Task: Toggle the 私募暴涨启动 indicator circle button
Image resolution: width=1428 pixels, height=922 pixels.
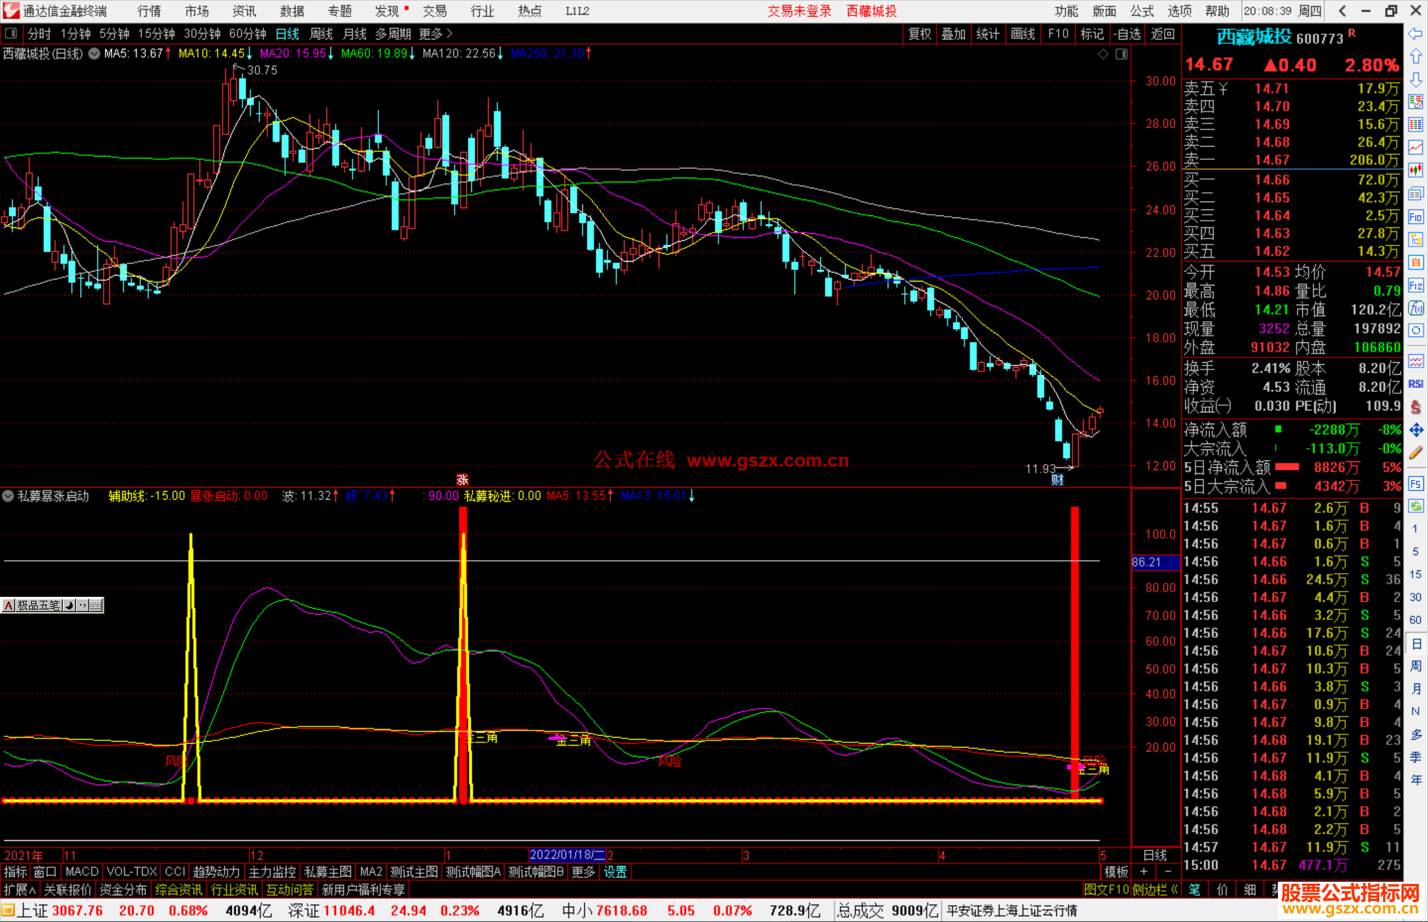Action: (8, 496)
